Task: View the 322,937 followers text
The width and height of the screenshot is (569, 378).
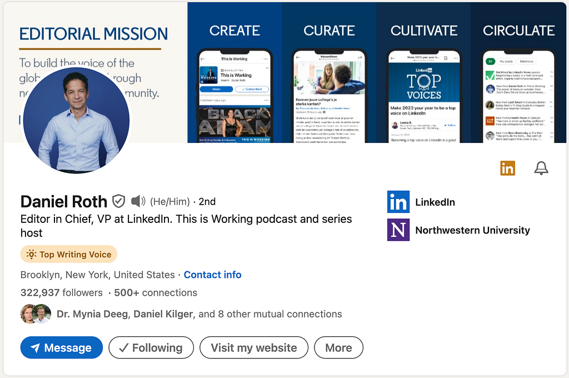Action: point(62,292)
